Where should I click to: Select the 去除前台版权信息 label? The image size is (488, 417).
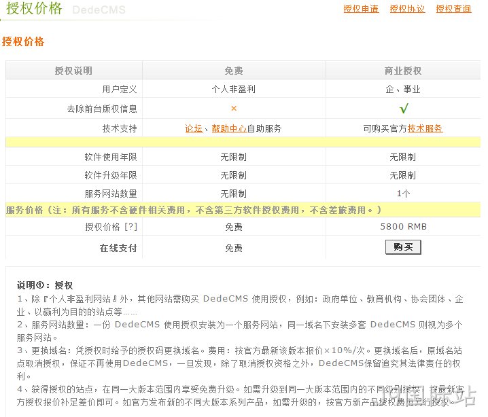point(102,109)
